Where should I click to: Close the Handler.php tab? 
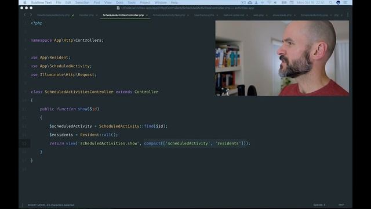point(97,16)
